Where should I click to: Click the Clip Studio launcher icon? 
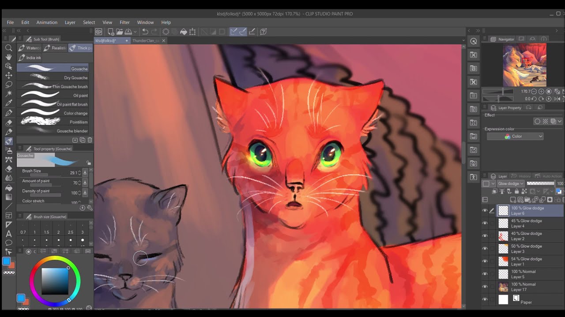point(99,32)
